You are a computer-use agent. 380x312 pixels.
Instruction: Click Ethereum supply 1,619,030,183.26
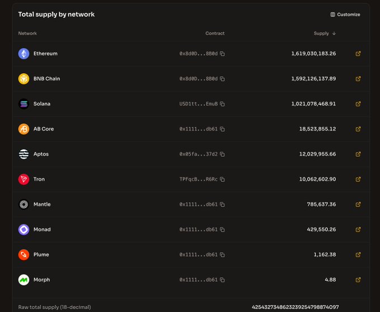coord(313,54)
